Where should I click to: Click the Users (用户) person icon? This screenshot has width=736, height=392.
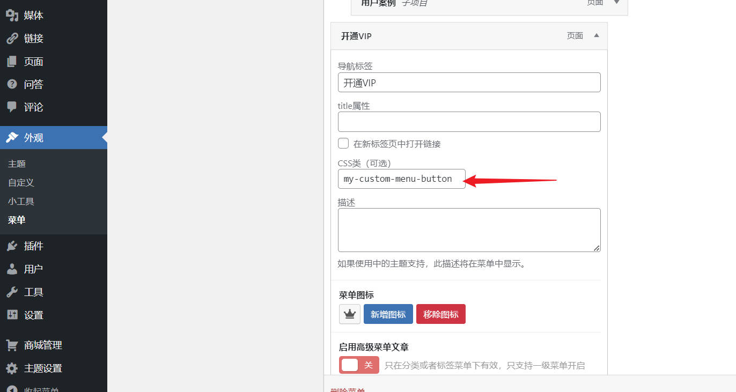[x=12, y=269]
